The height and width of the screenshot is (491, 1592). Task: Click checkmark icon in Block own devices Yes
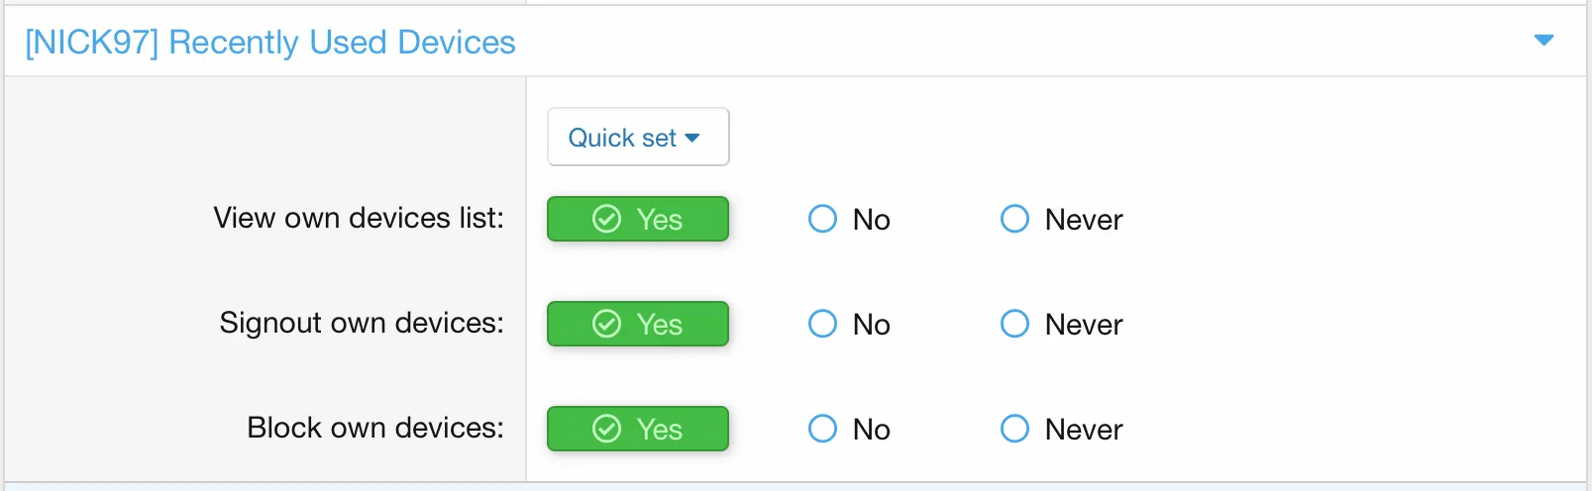[x=606, y=429]
